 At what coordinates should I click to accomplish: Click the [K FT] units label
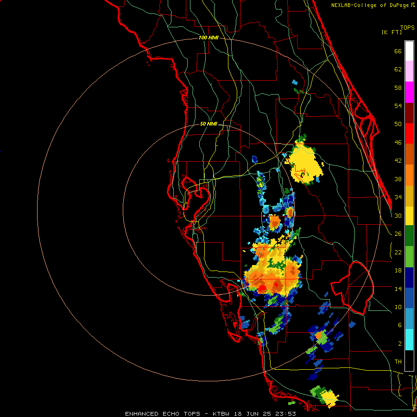click(x=392, y=32)
